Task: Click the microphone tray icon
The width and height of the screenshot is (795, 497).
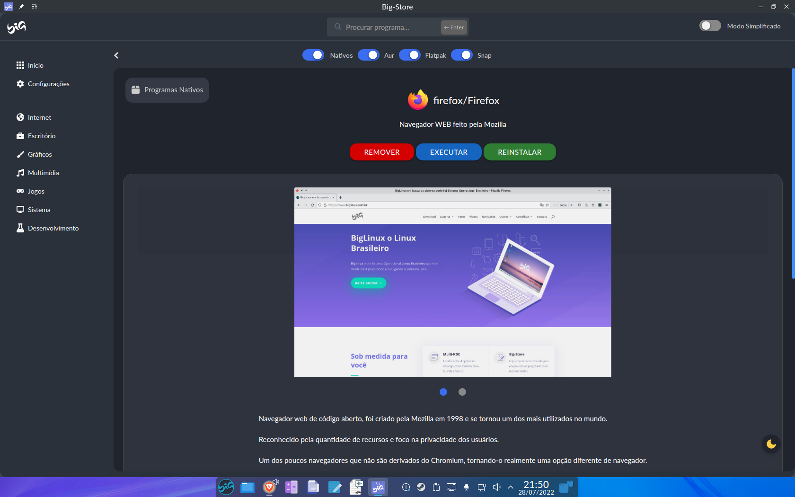Action: coord(467,487)
